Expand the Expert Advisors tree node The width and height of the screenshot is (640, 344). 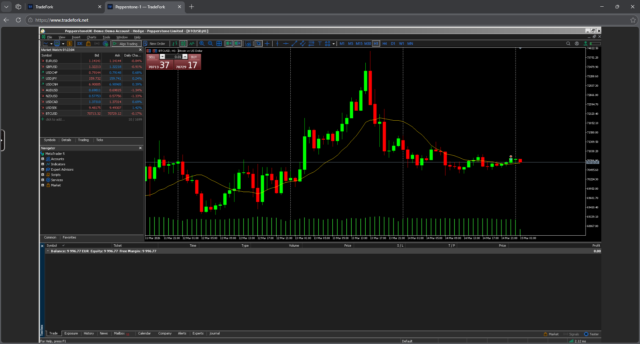pyautogui.click(x=43, y=169)
